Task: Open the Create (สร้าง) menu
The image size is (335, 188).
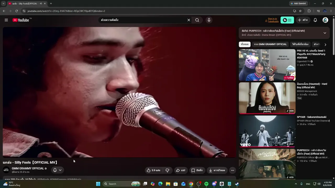Action: [303, 20]
